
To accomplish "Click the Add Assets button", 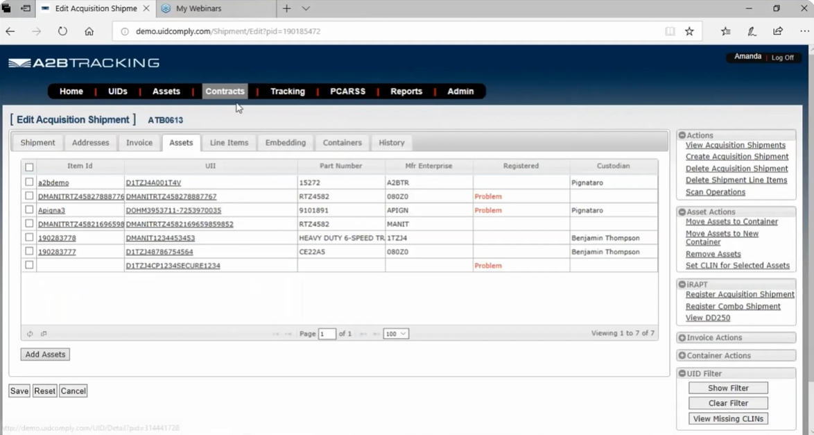I will pyautogui.click(x=44, y=354).
